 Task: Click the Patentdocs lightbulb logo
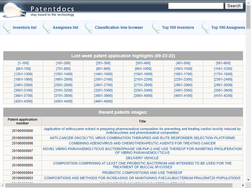14,10
